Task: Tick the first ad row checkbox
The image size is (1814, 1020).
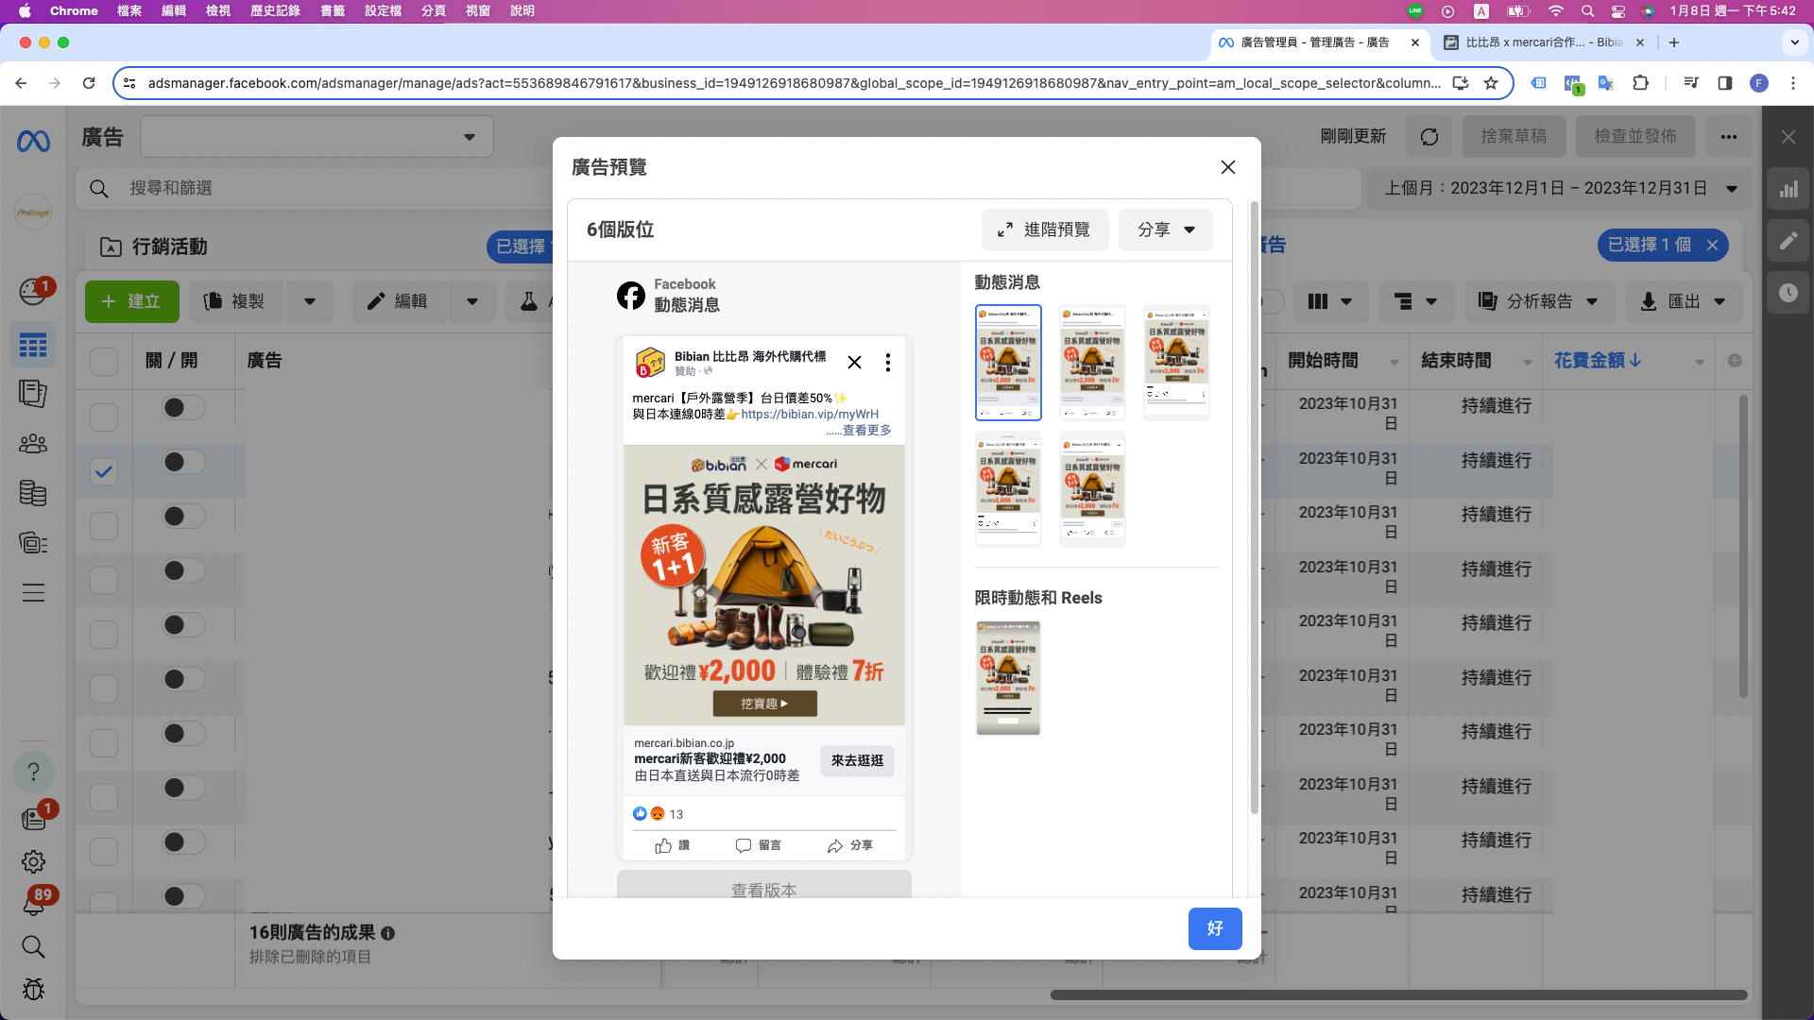Action: point(104,417)
